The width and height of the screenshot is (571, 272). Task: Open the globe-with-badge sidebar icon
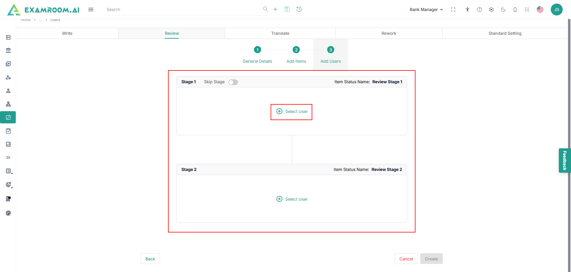[9, 185]
